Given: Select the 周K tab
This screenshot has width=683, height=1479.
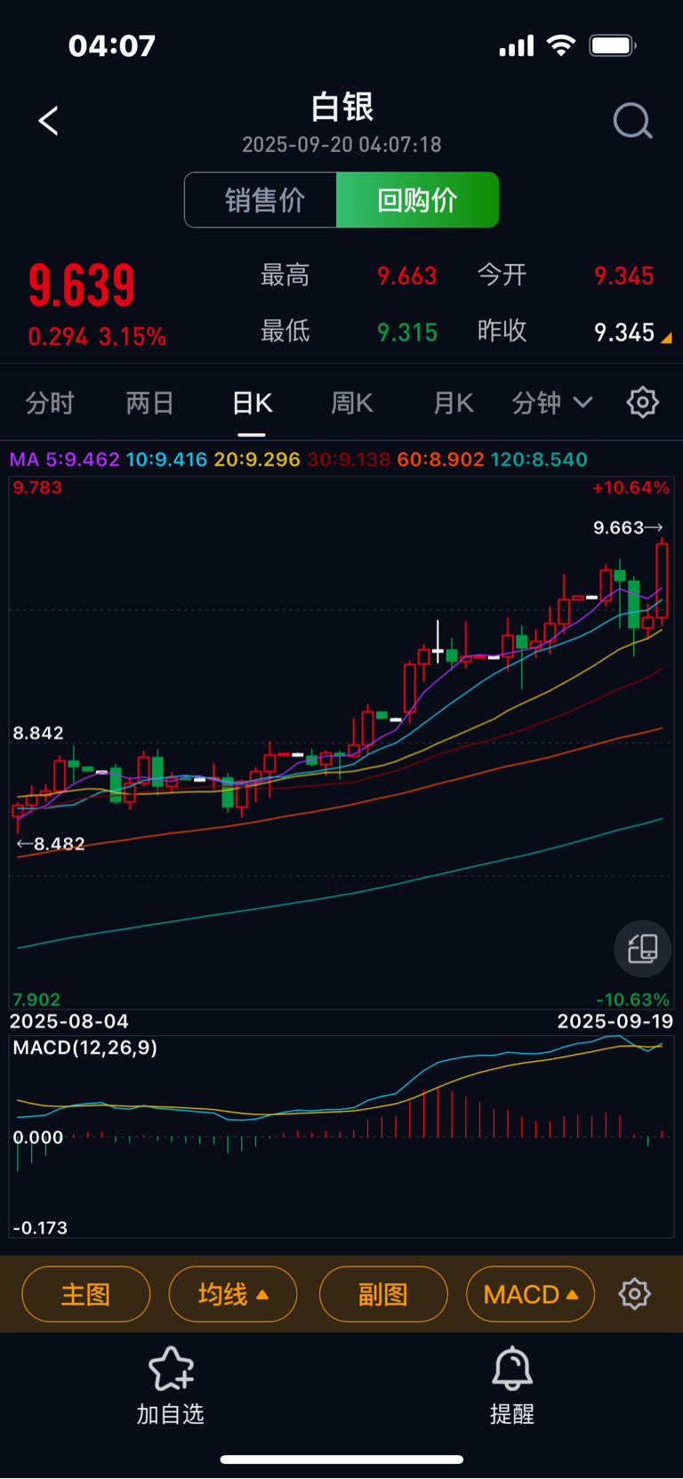Looking at the screenshot, I should click(352, 403).
